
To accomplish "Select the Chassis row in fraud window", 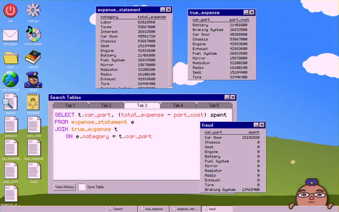I will (x=232, y=142).
